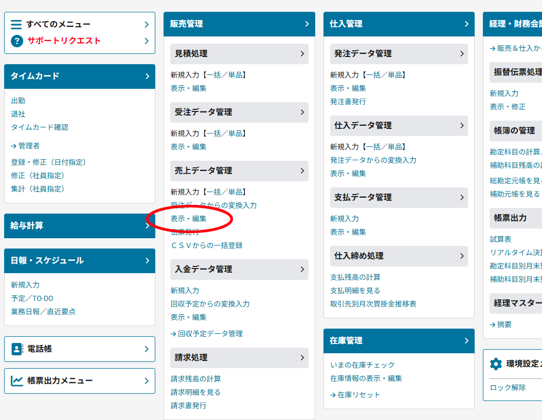542x420 pixels.
Task: Click the gear icon for 環境設定
Action: click(x=496, y=364)
